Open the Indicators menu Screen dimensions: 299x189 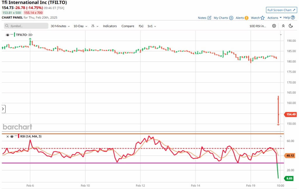click(110, 26)
